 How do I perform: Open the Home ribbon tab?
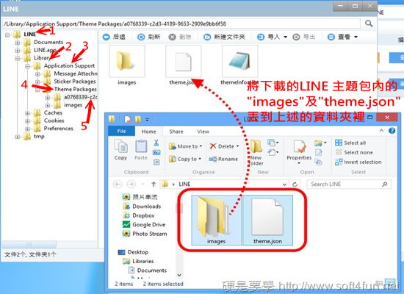(x=148, y=132)
